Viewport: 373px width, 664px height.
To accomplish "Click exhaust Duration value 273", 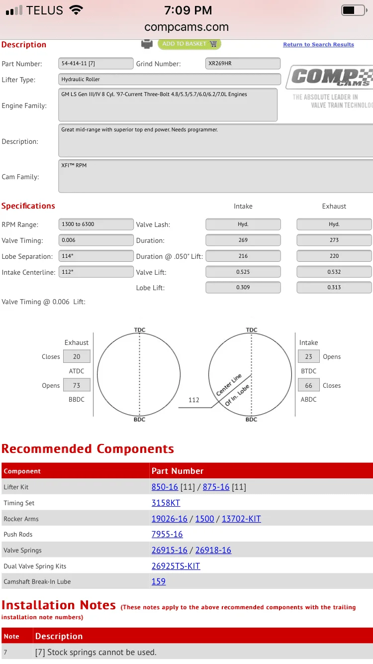I will click(334, 240).
